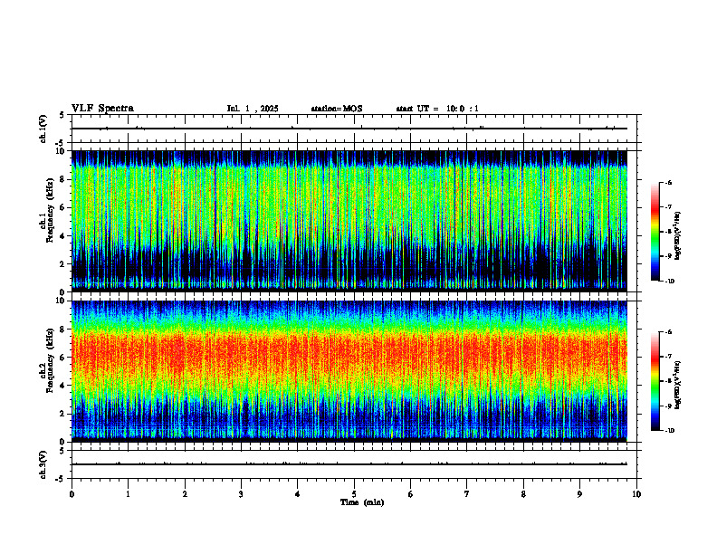Click the "start UT = 10:0:1" header text
Viewport: 717px width, 554px height.
click(437, 109)
